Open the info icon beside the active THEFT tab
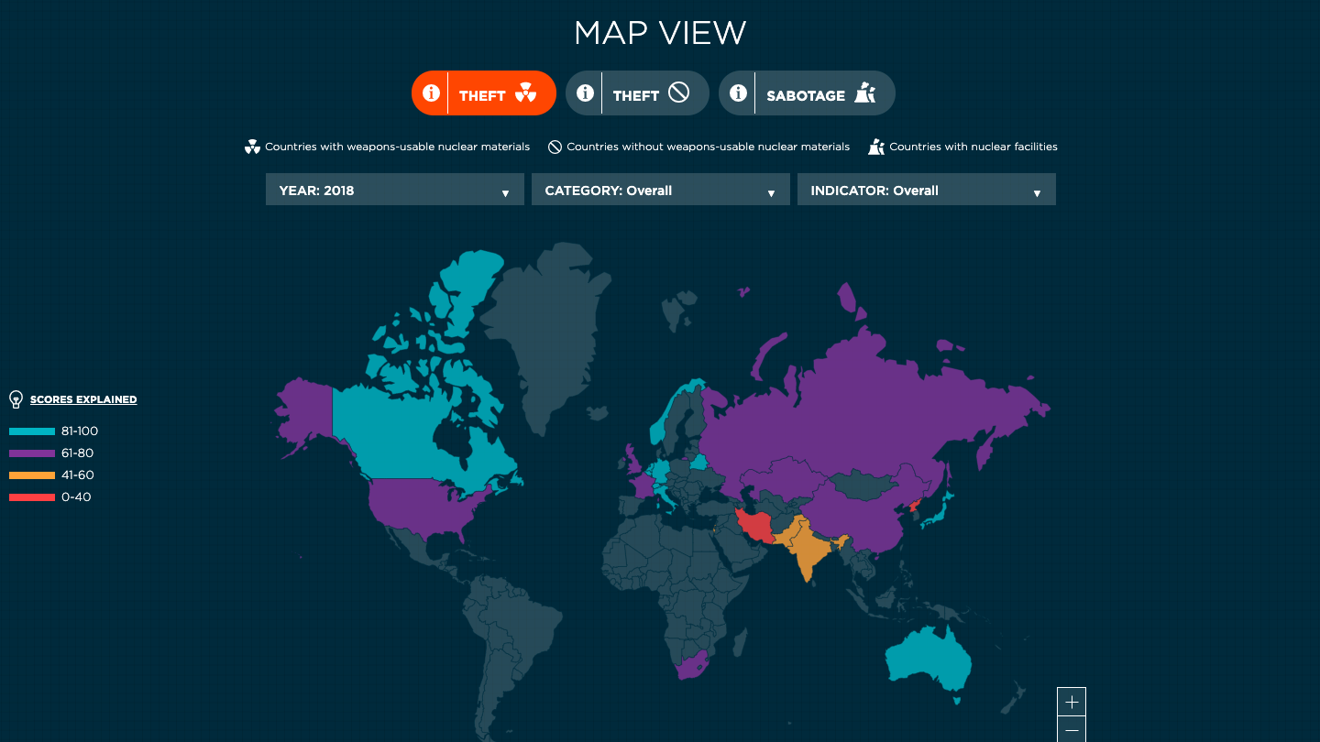Viewport: 1320px width, 742px height. (x=431, y=93)
